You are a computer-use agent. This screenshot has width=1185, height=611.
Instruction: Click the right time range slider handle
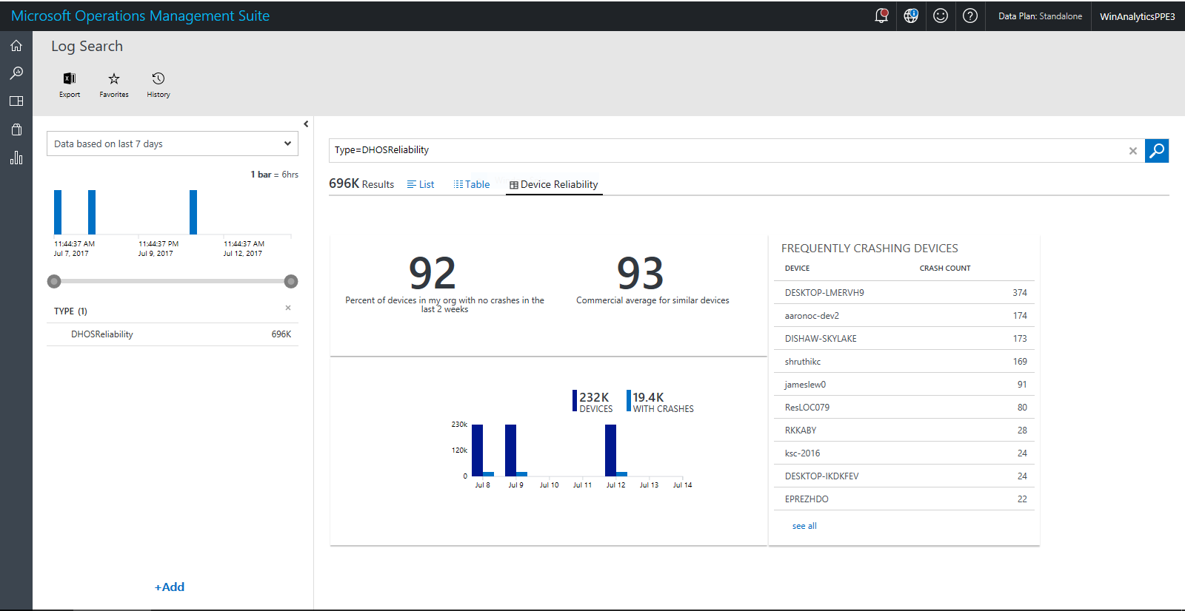pos(291,281)
